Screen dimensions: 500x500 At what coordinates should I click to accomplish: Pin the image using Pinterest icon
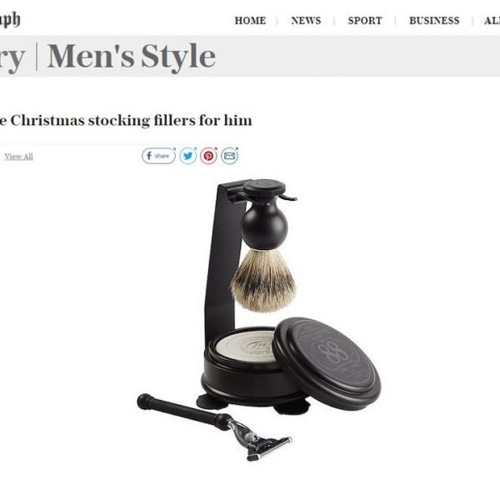pyautogui.click(x=209, y=156)
